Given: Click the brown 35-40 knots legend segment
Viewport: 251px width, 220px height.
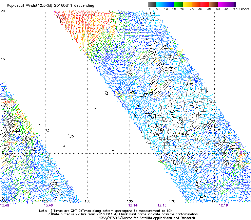Looking at the screenshot, I should (x=214, y=4).
